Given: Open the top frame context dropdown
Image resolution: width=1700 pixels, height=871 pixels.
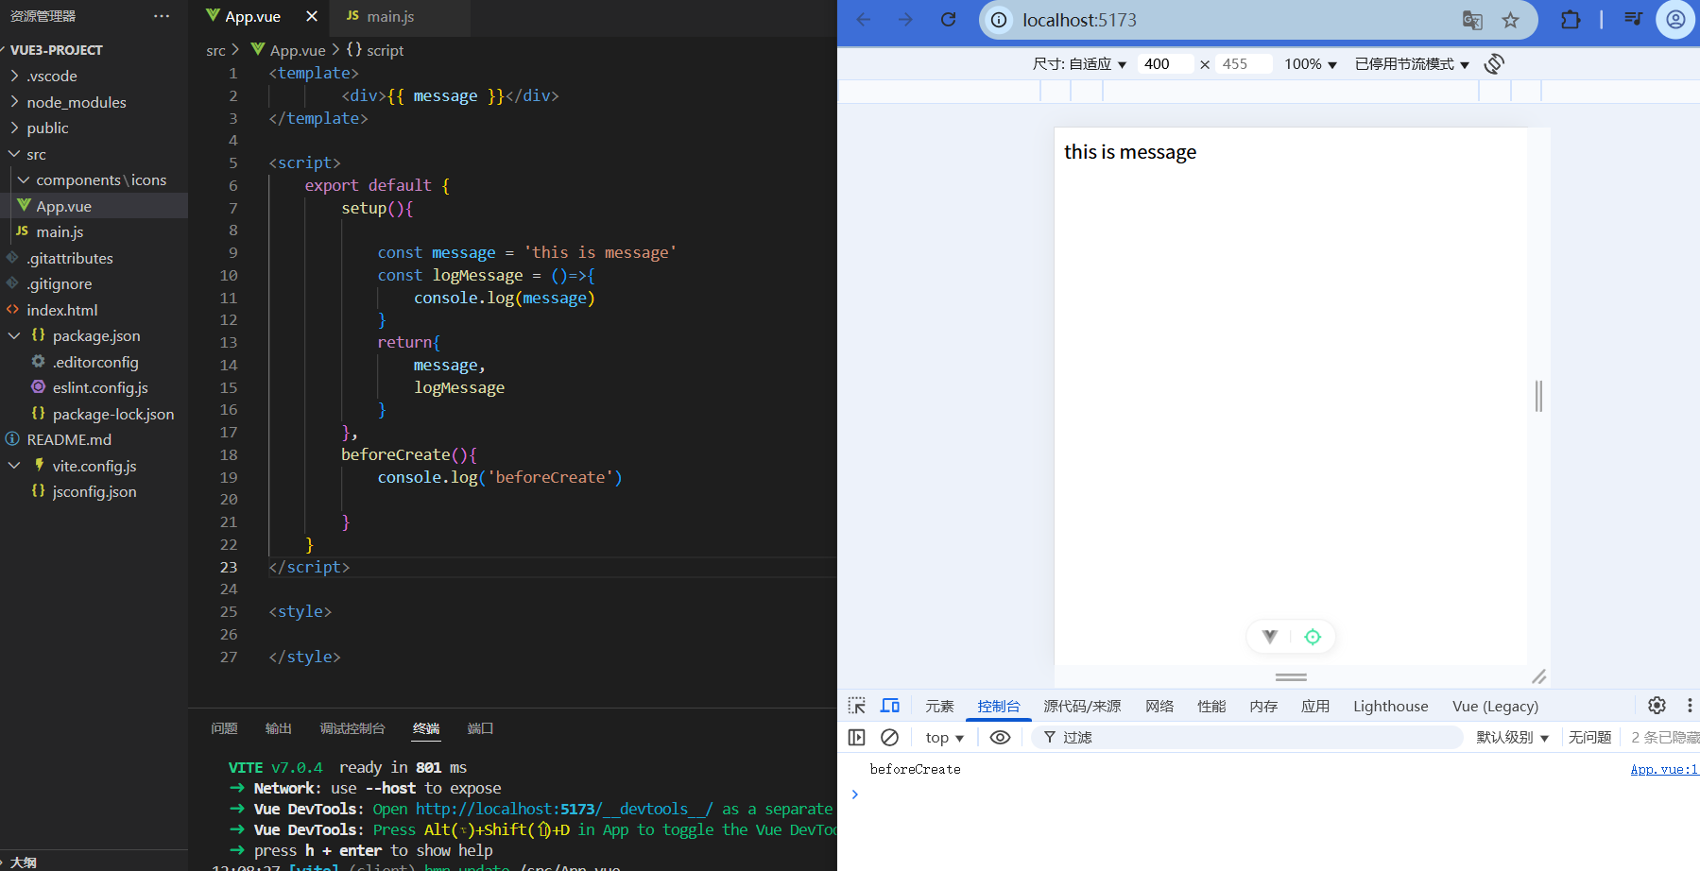Looking at the screenshot, I should pyautogui.click(x=942, y=737).
